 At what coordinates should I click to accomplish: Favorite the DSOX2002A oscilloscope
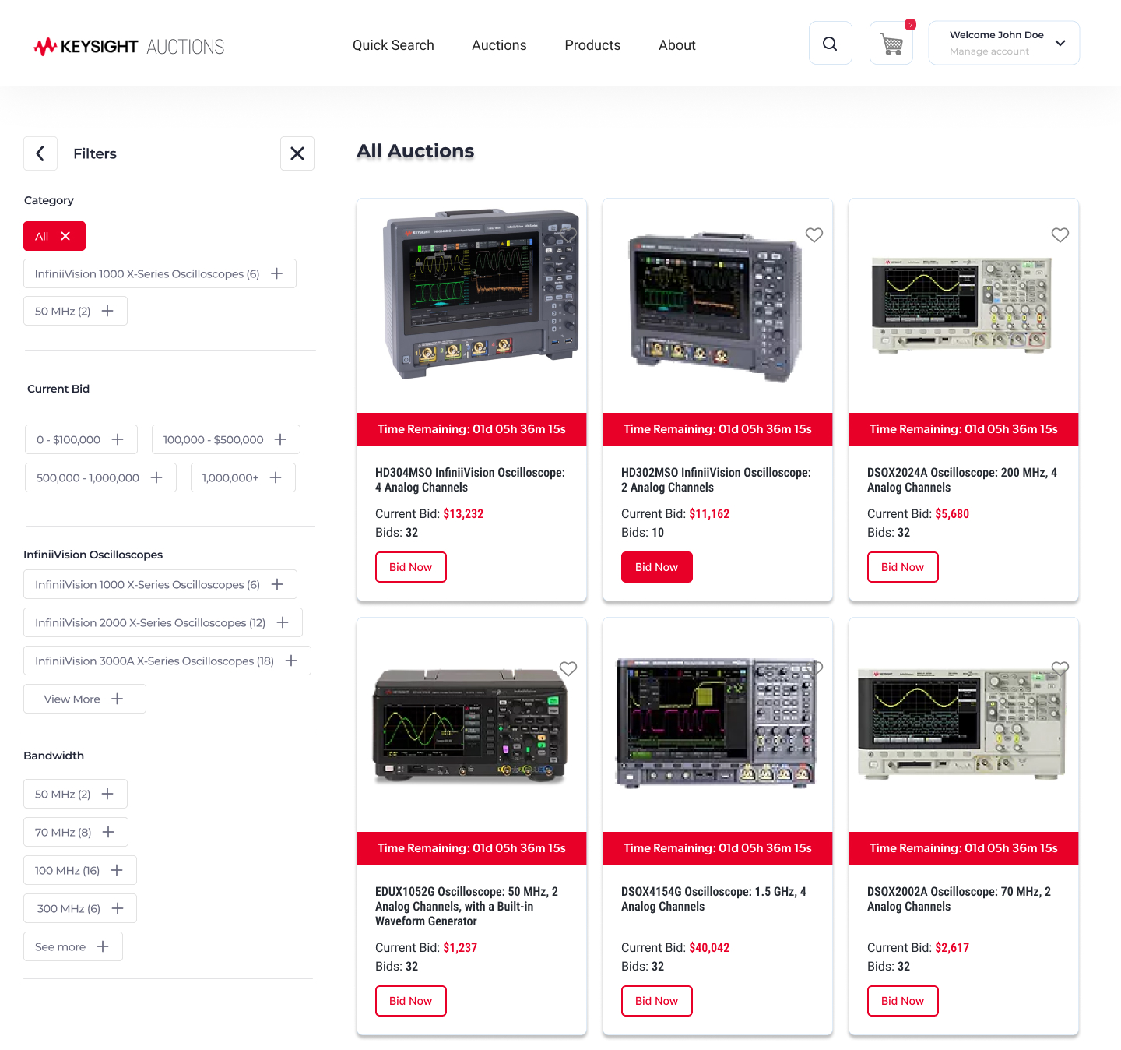(x=1060, y=668)
